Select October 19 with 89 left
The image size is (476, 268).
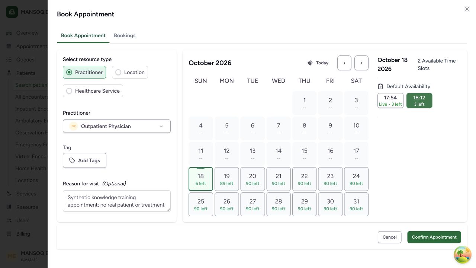coord(227,179)
